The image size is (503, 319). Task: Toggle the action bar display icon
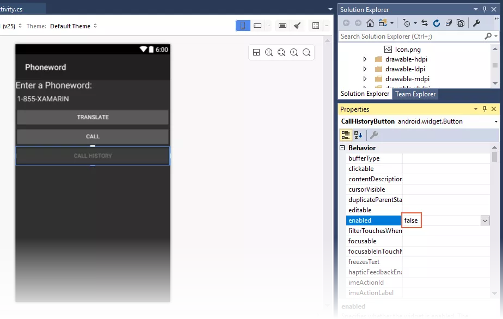tap(283, 26)
